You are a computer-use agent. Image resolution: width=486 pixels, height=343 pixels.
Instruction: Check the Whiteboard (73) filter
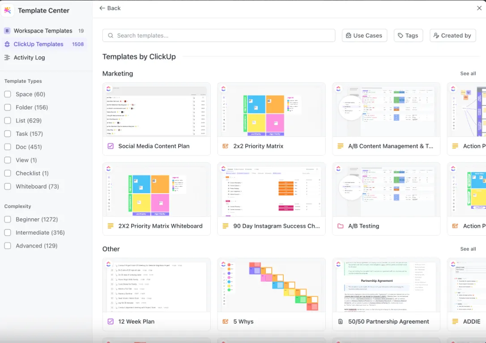pos(8,186)
